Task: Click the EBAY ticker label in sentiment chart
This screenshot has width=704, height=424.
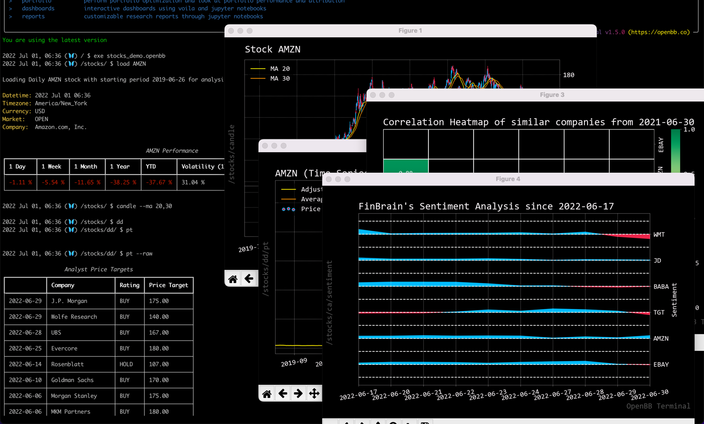Action: click(x=661, y=364)
